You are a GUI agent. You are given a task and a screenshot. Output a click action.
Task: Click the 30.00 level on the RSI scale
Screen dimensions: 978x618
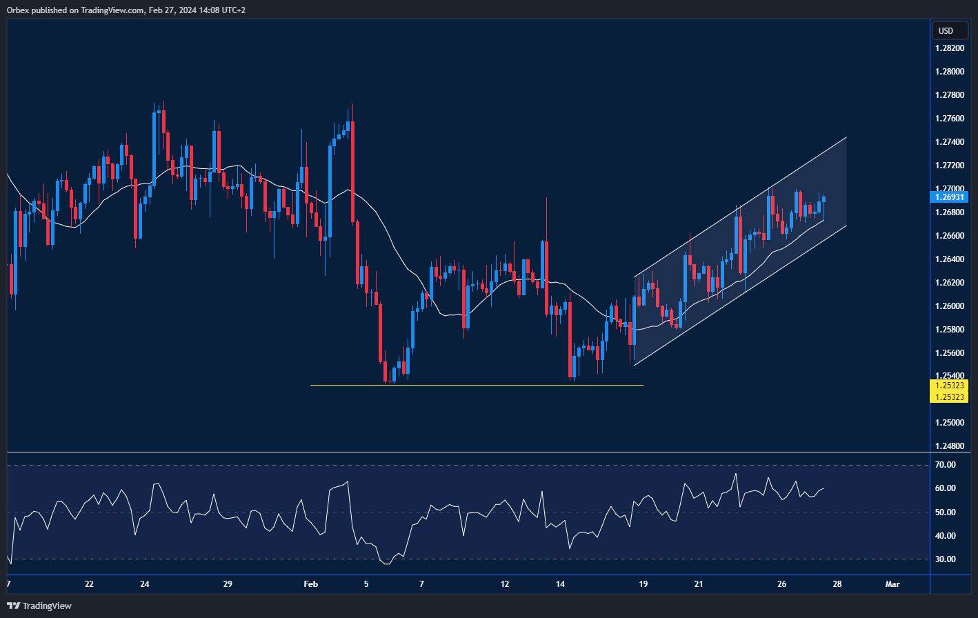[946, 559]
